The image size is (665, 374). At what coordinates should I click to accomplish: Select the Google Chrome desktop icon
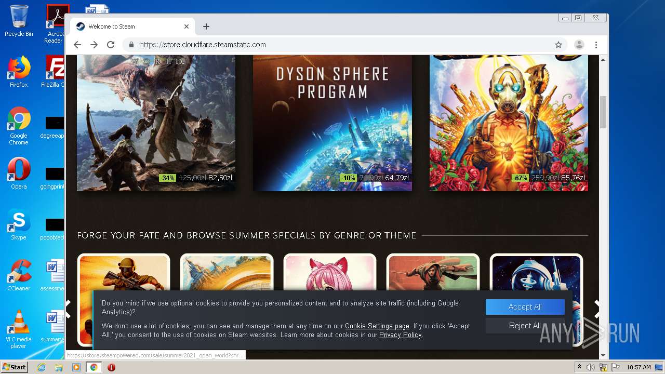(x=19, y=126)
